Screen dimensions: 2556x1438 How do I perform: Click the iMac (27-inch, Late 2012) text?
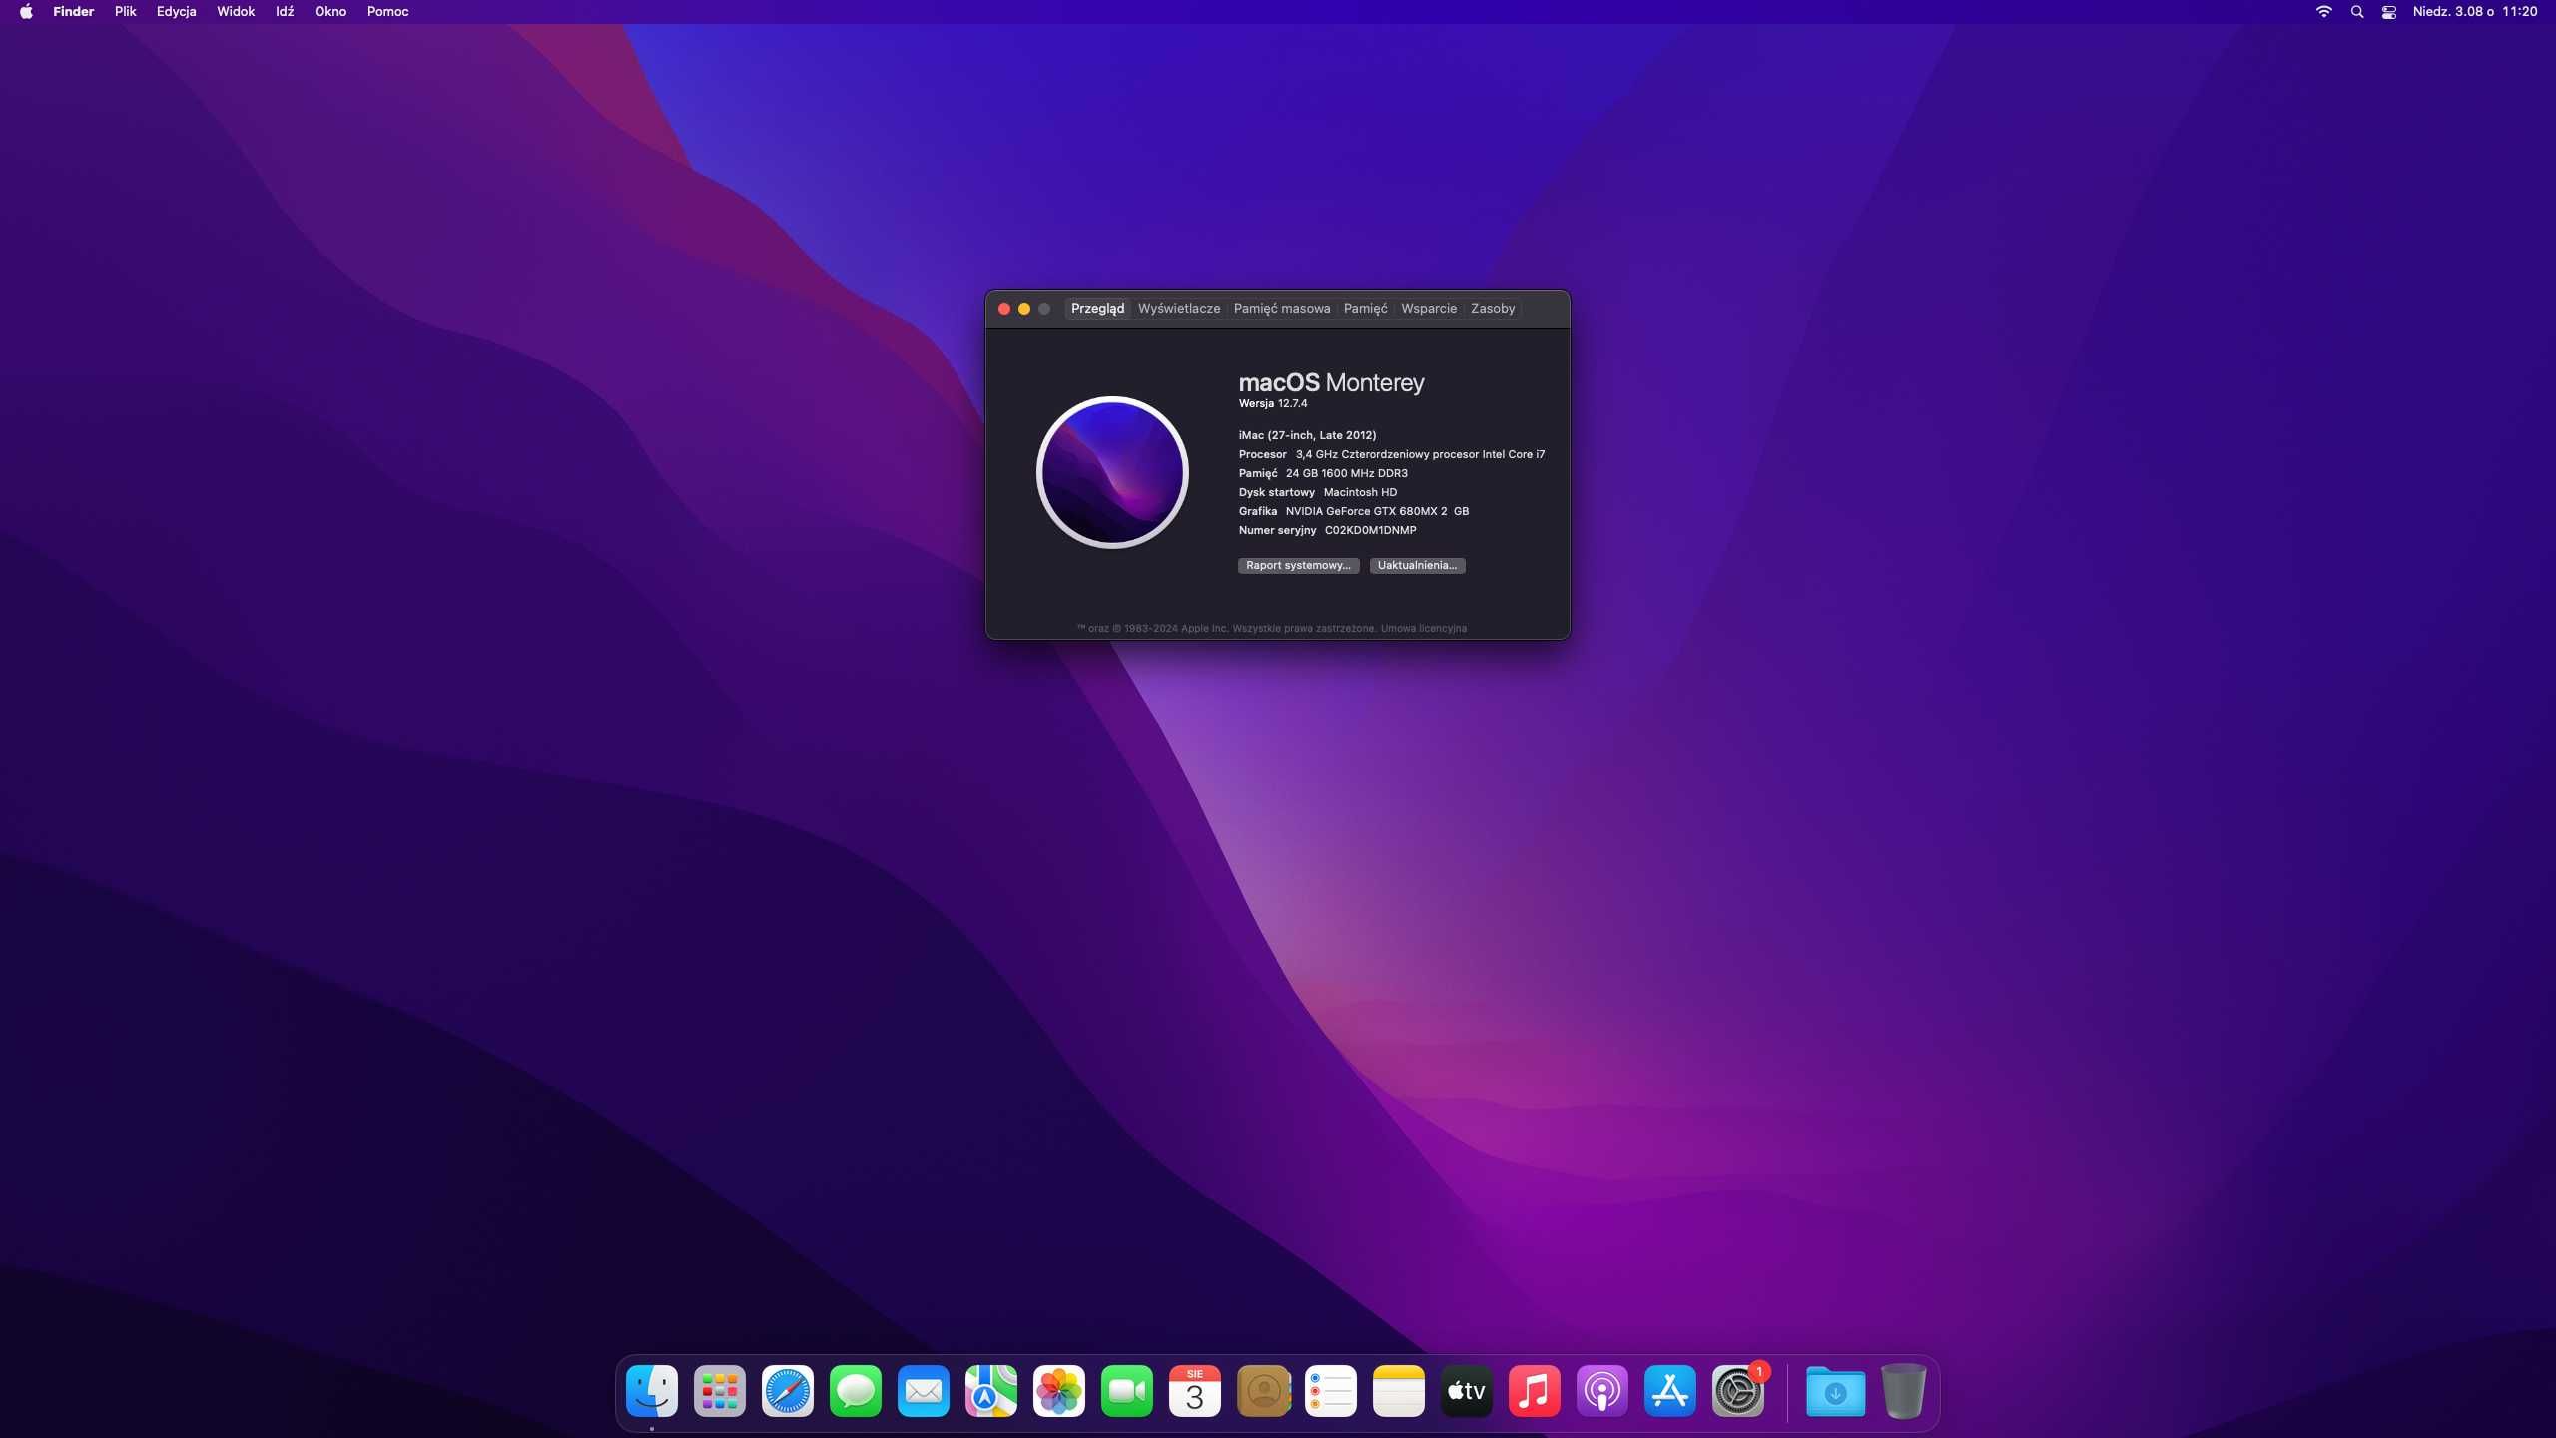tap(1307, 435)
